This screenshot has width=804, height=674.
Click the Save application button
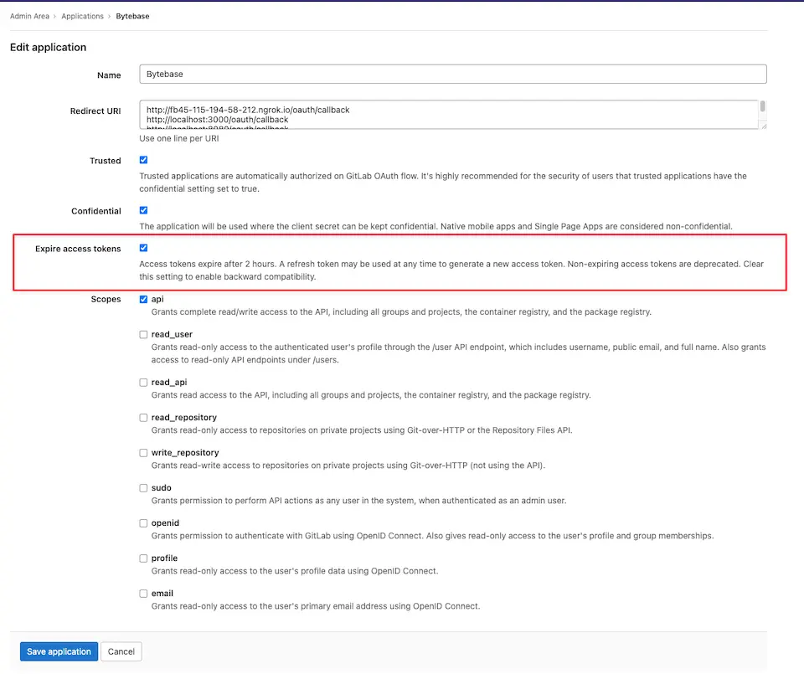(59, 651)
